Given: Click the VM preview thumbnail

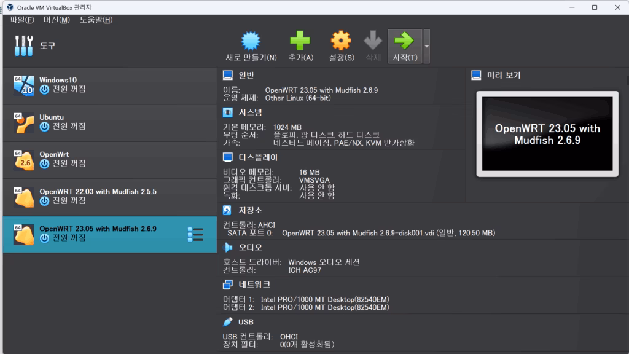Looking at the screenshot, I should tap(547, 134).
